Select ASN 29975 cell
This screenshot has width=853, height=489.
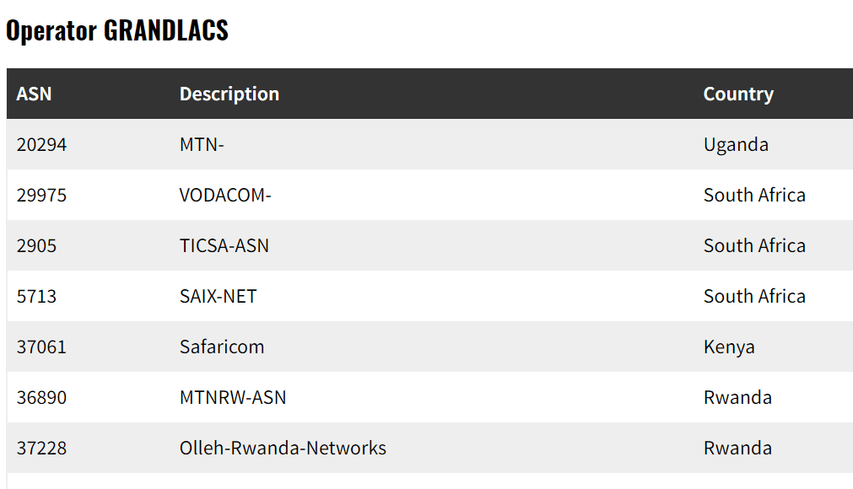[41, 195]
